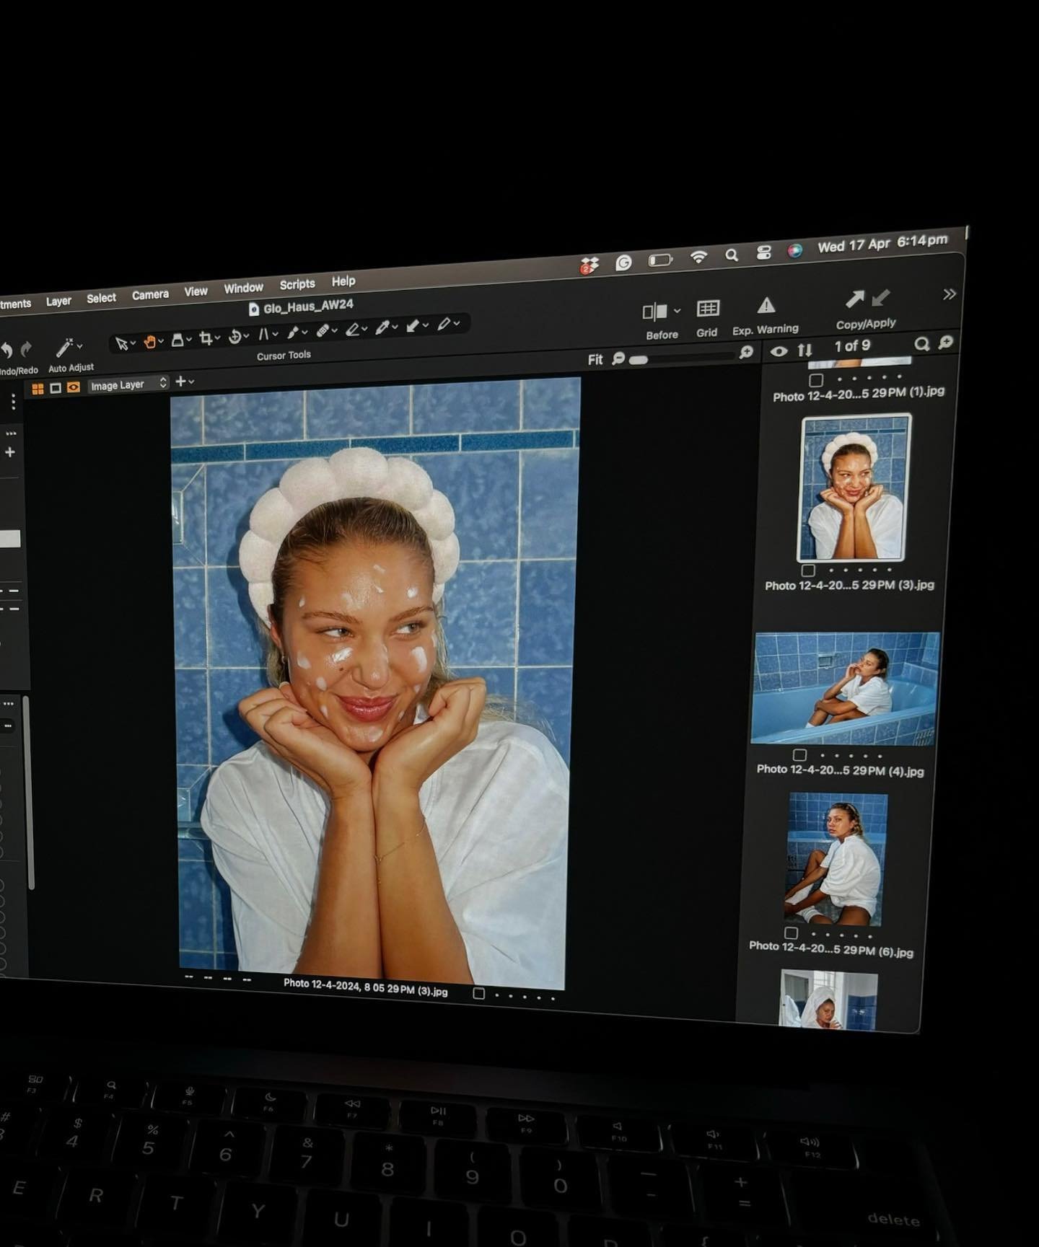
Task: Toggle browser eye visibility icon
Action: (x=779, y=352)
